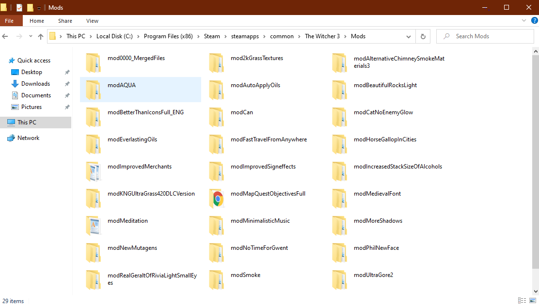Expand the chevron after Local Disk (C:)
The width and height of the screenshot is (539, 306).
138,36
